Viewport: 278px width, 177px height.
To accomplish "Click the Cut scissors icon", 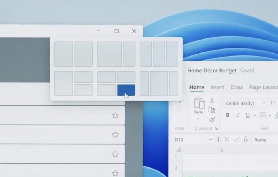I will (x=212, y=100).
